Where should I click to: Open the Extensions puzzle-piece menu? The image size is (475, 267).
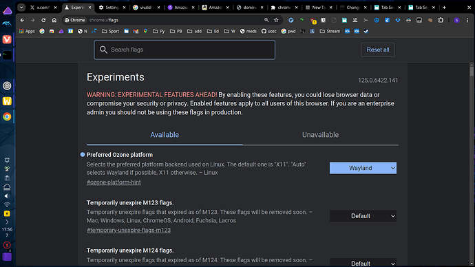coord(441,20)
